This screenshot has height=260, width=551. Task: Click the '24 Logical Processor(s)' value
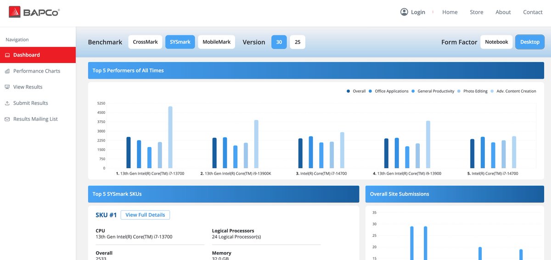click(x=236, y=237)
